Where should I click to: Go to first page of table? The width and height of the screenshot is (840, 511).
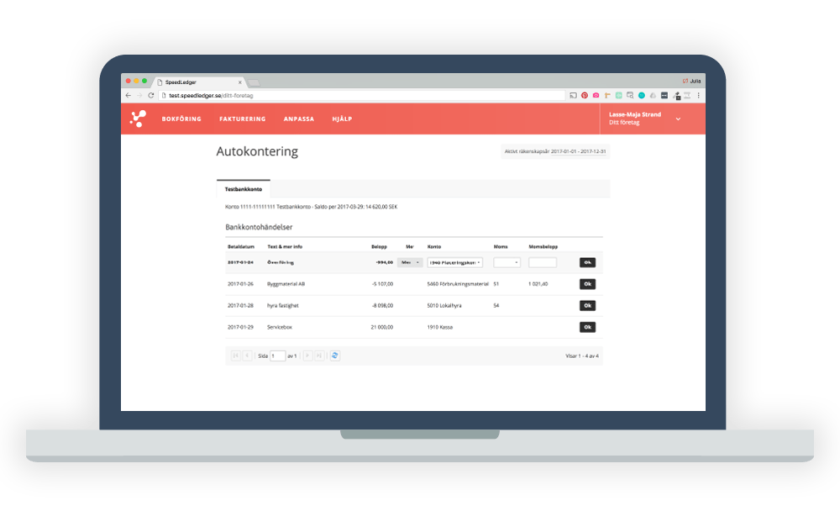pyautogui.click(x=235, y=356)
